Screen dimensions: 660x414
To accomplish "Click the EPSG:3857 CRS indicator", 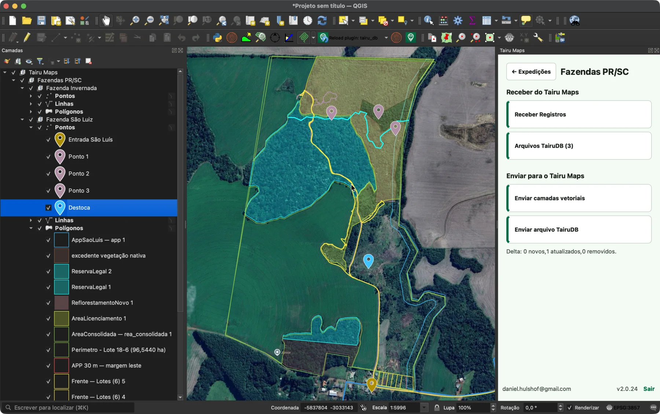I will 623,407.
